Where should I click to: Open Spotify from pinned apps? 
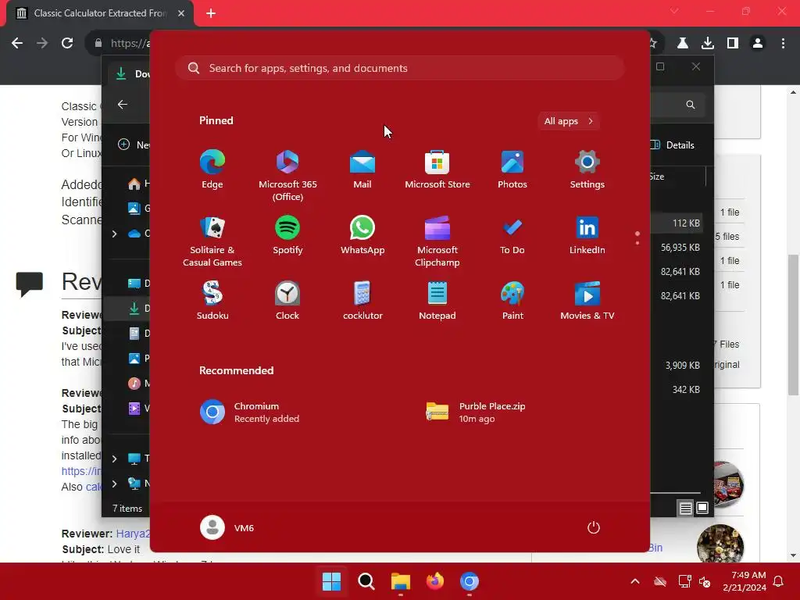[x=287, y=235]
